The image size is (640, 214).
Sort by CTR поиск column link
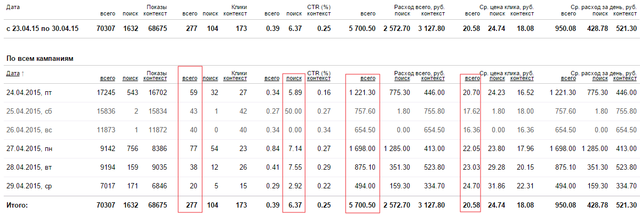pyautogui.click(x=294, y=78)
